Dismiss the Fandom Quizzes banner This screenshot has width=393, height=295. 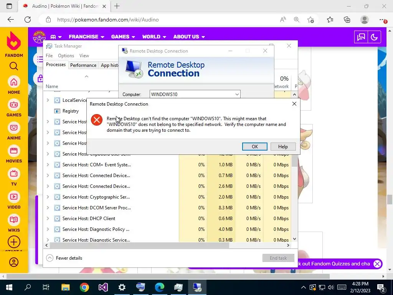377,264
